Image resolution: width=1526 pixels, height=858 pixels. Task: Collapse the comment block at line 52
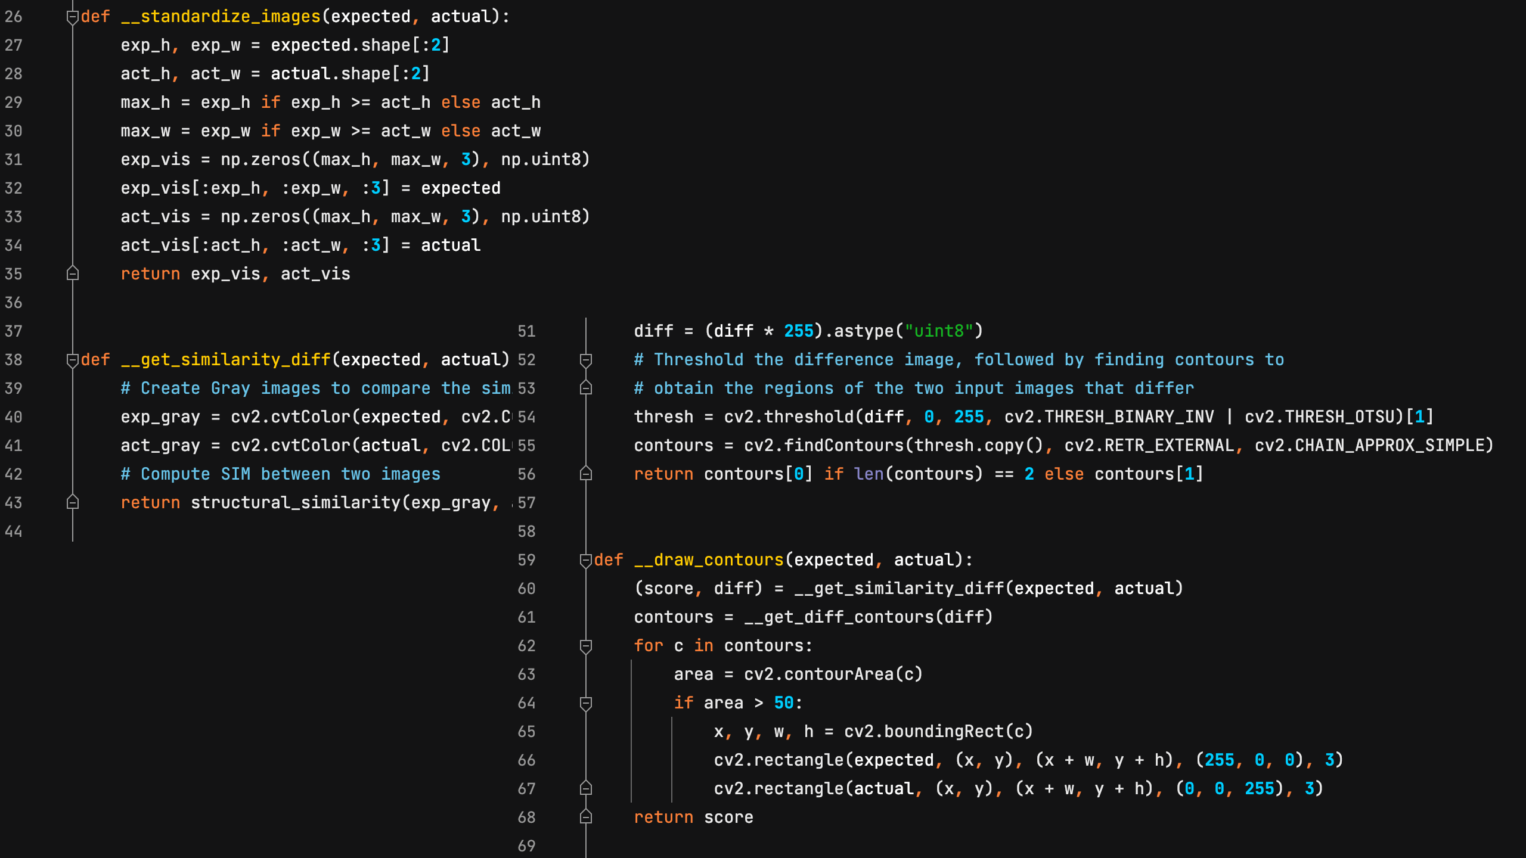click(x=586, y=360)
